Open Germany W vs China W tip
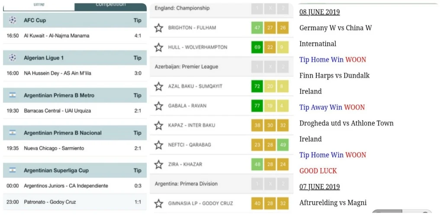The width and height of the screenshot is (443, 216). coord(335,28)
